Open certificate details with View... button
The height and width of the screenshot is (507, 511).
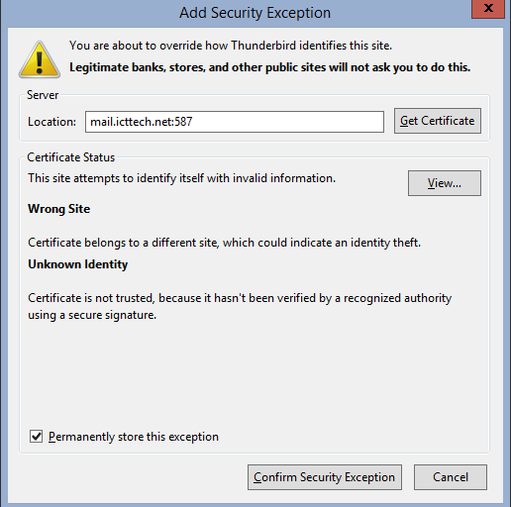click(445, 183)
